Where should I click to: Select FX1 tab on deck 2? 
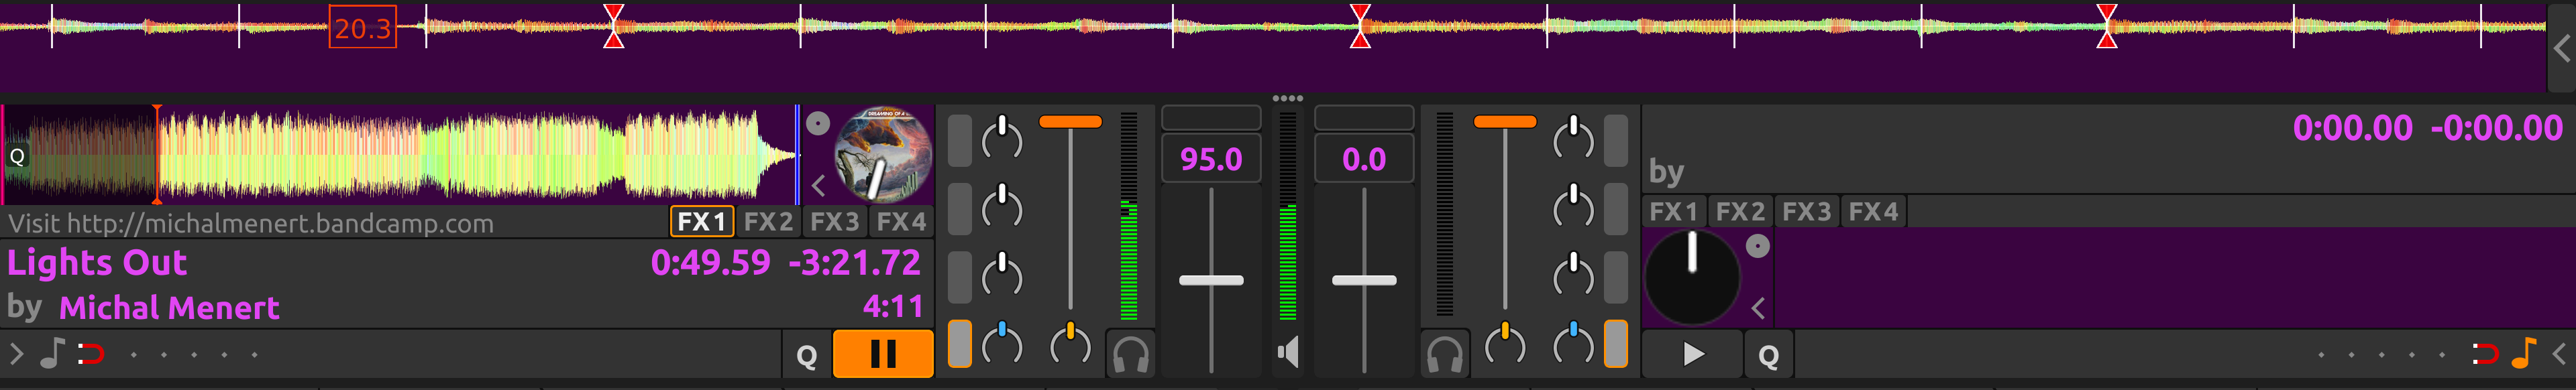click(1674, 211)
